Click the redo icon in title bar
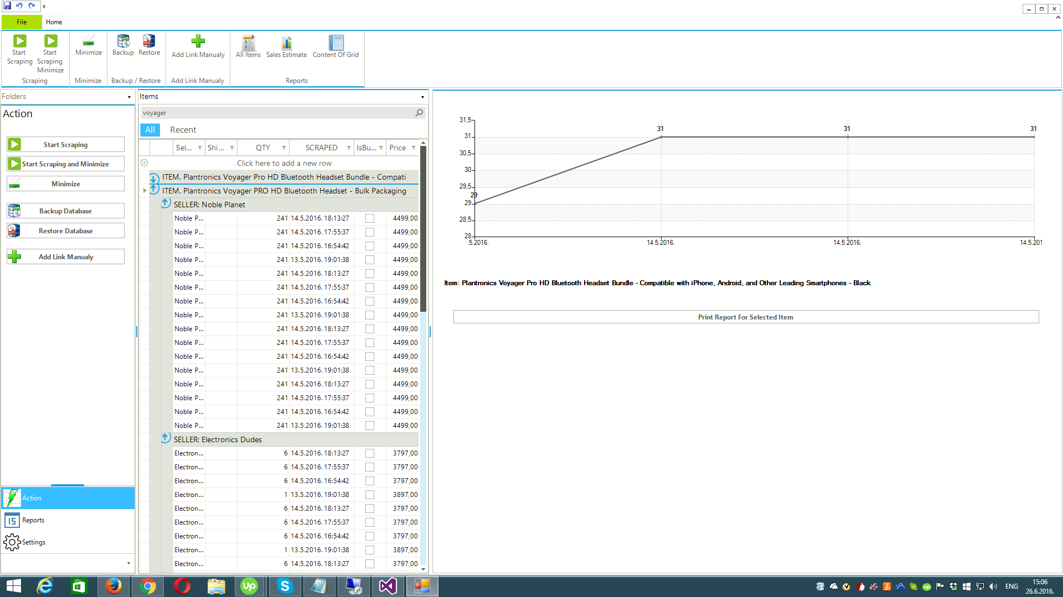Screen dimensions: 1063x597 click(32, 6)
